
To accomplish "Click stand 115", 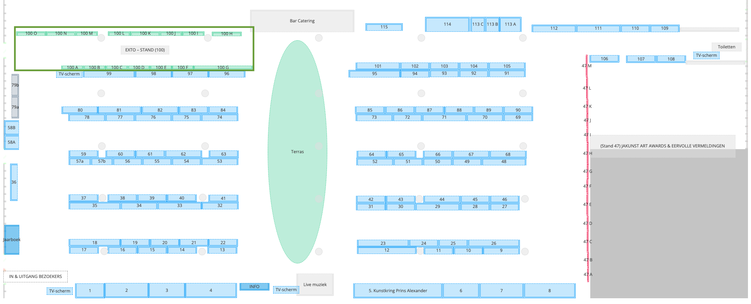I will point(384,27).
